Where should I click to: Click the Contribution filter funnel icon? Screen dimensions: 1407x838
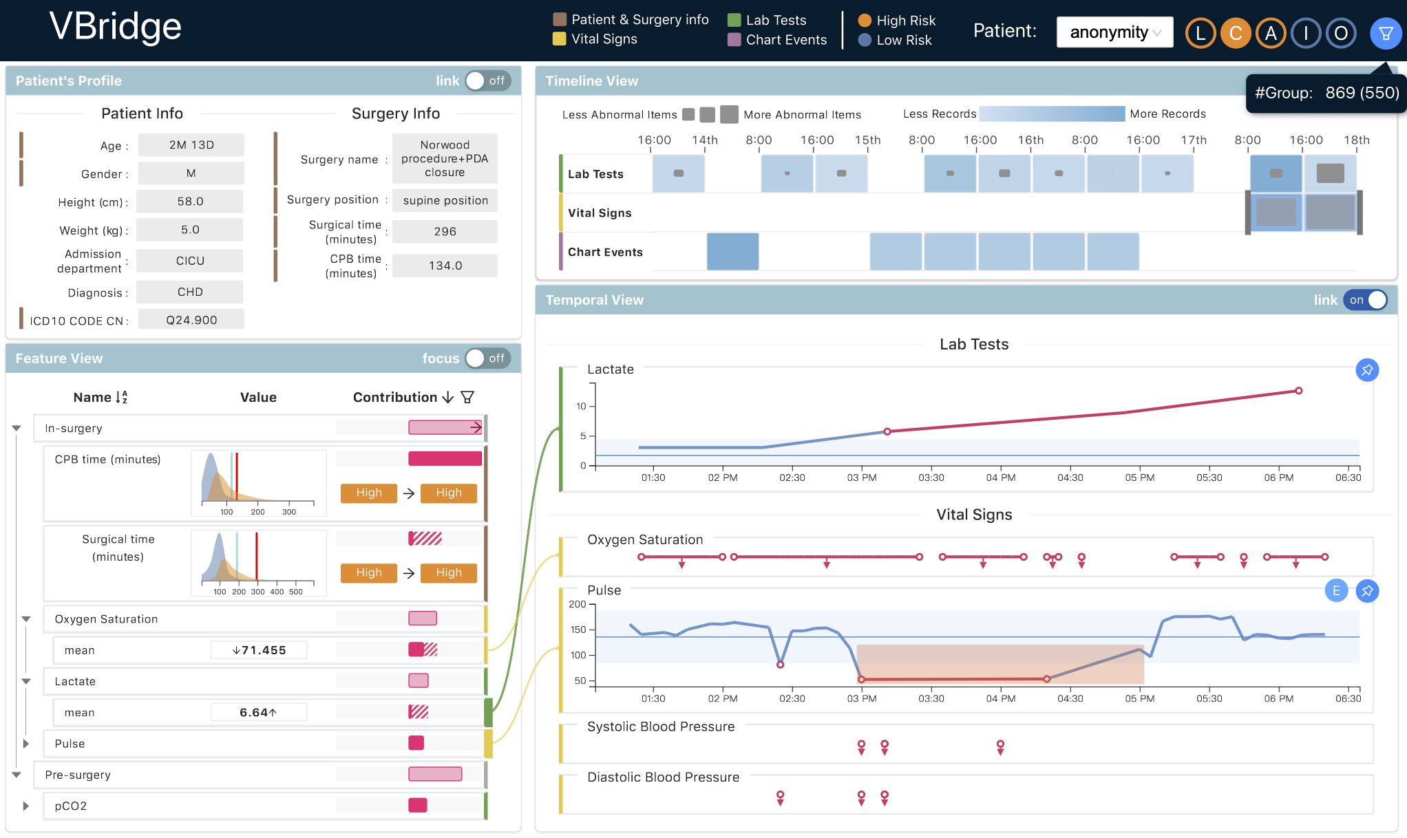point(467,397)
